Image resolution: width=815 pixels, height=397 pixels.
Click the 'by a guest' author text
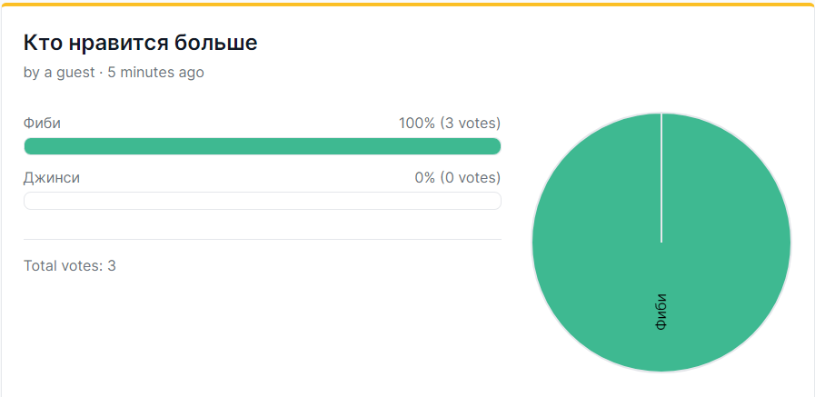click(x=59, y=73)
